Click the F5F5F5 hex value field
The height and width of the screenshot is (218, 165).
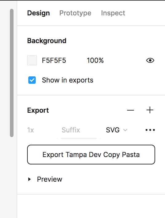[54, 60]
